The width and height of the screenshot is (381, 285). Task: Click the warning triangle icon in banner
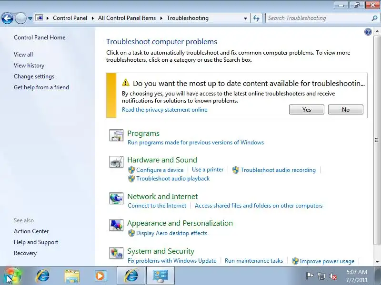(126, 83)
